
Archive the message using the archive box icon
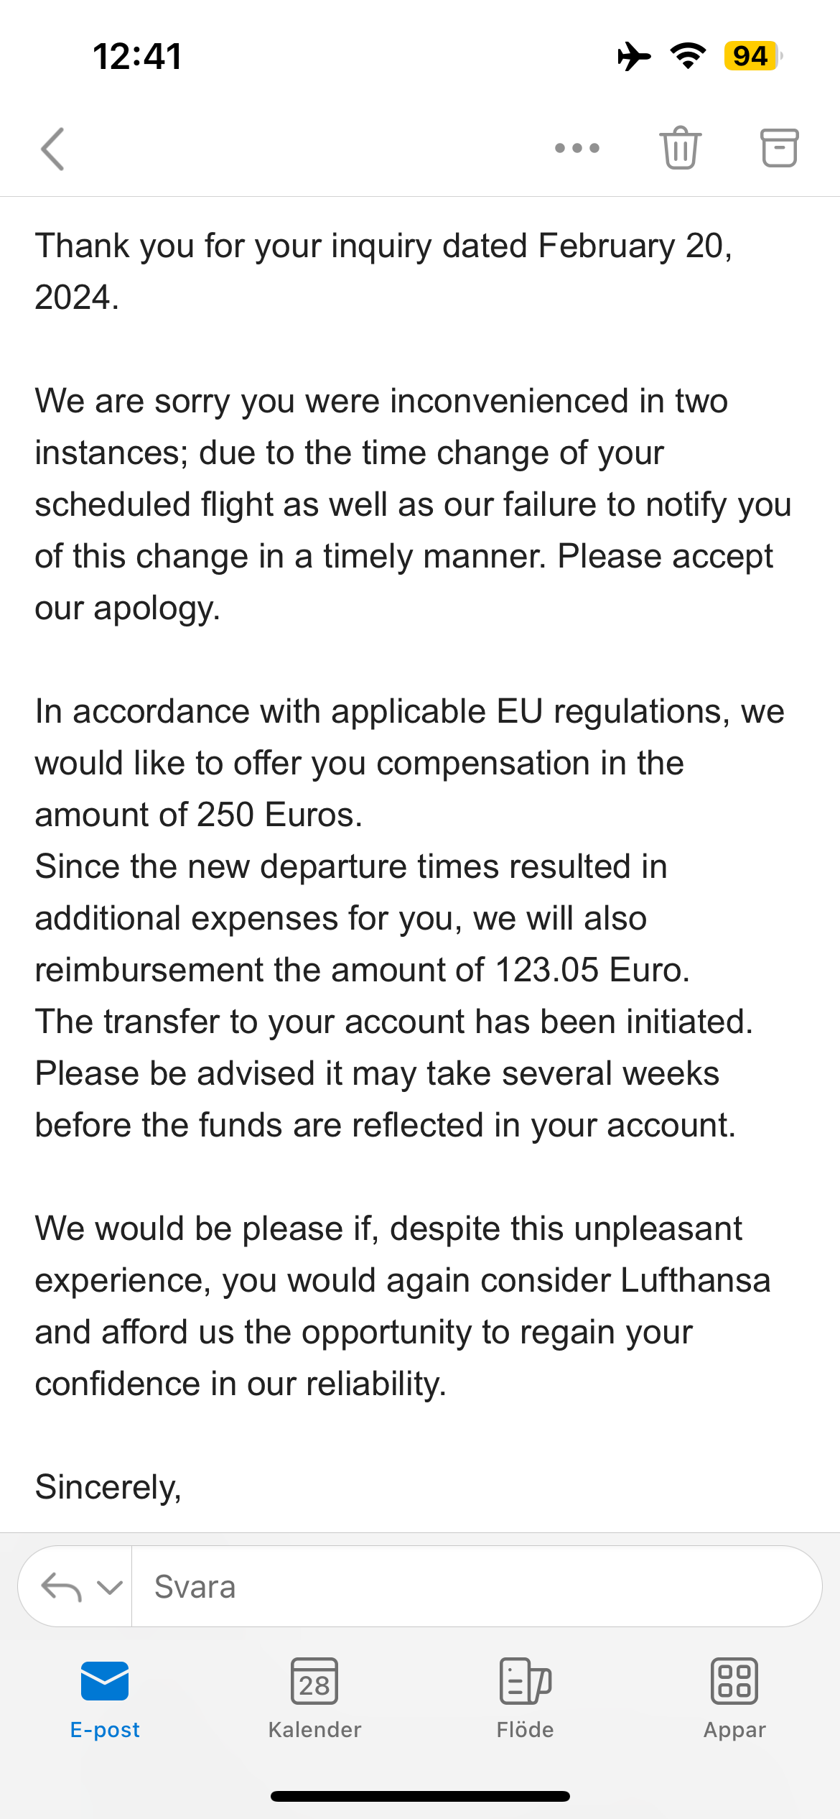coord(779,148)
